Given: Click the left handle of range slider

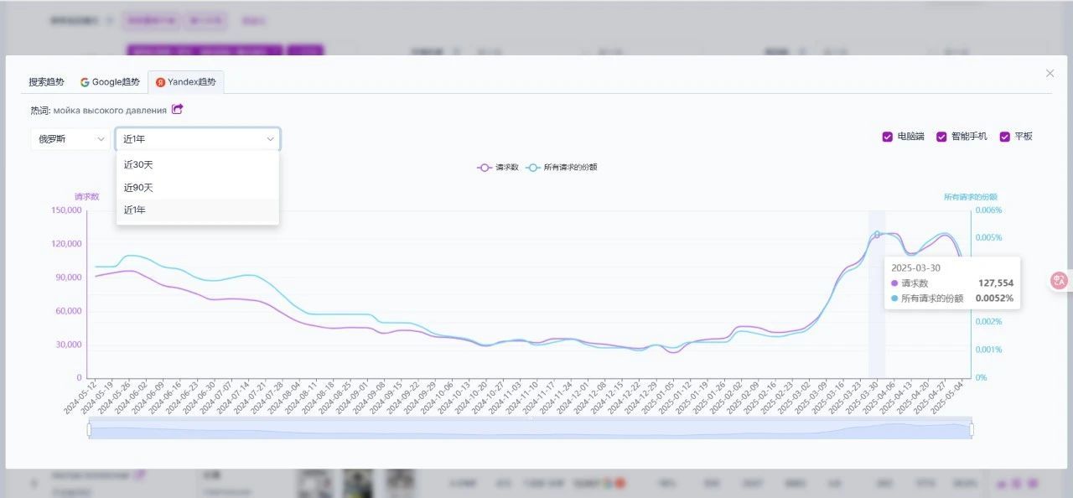Looking at the screenshot, I should (x=89, y=429).
